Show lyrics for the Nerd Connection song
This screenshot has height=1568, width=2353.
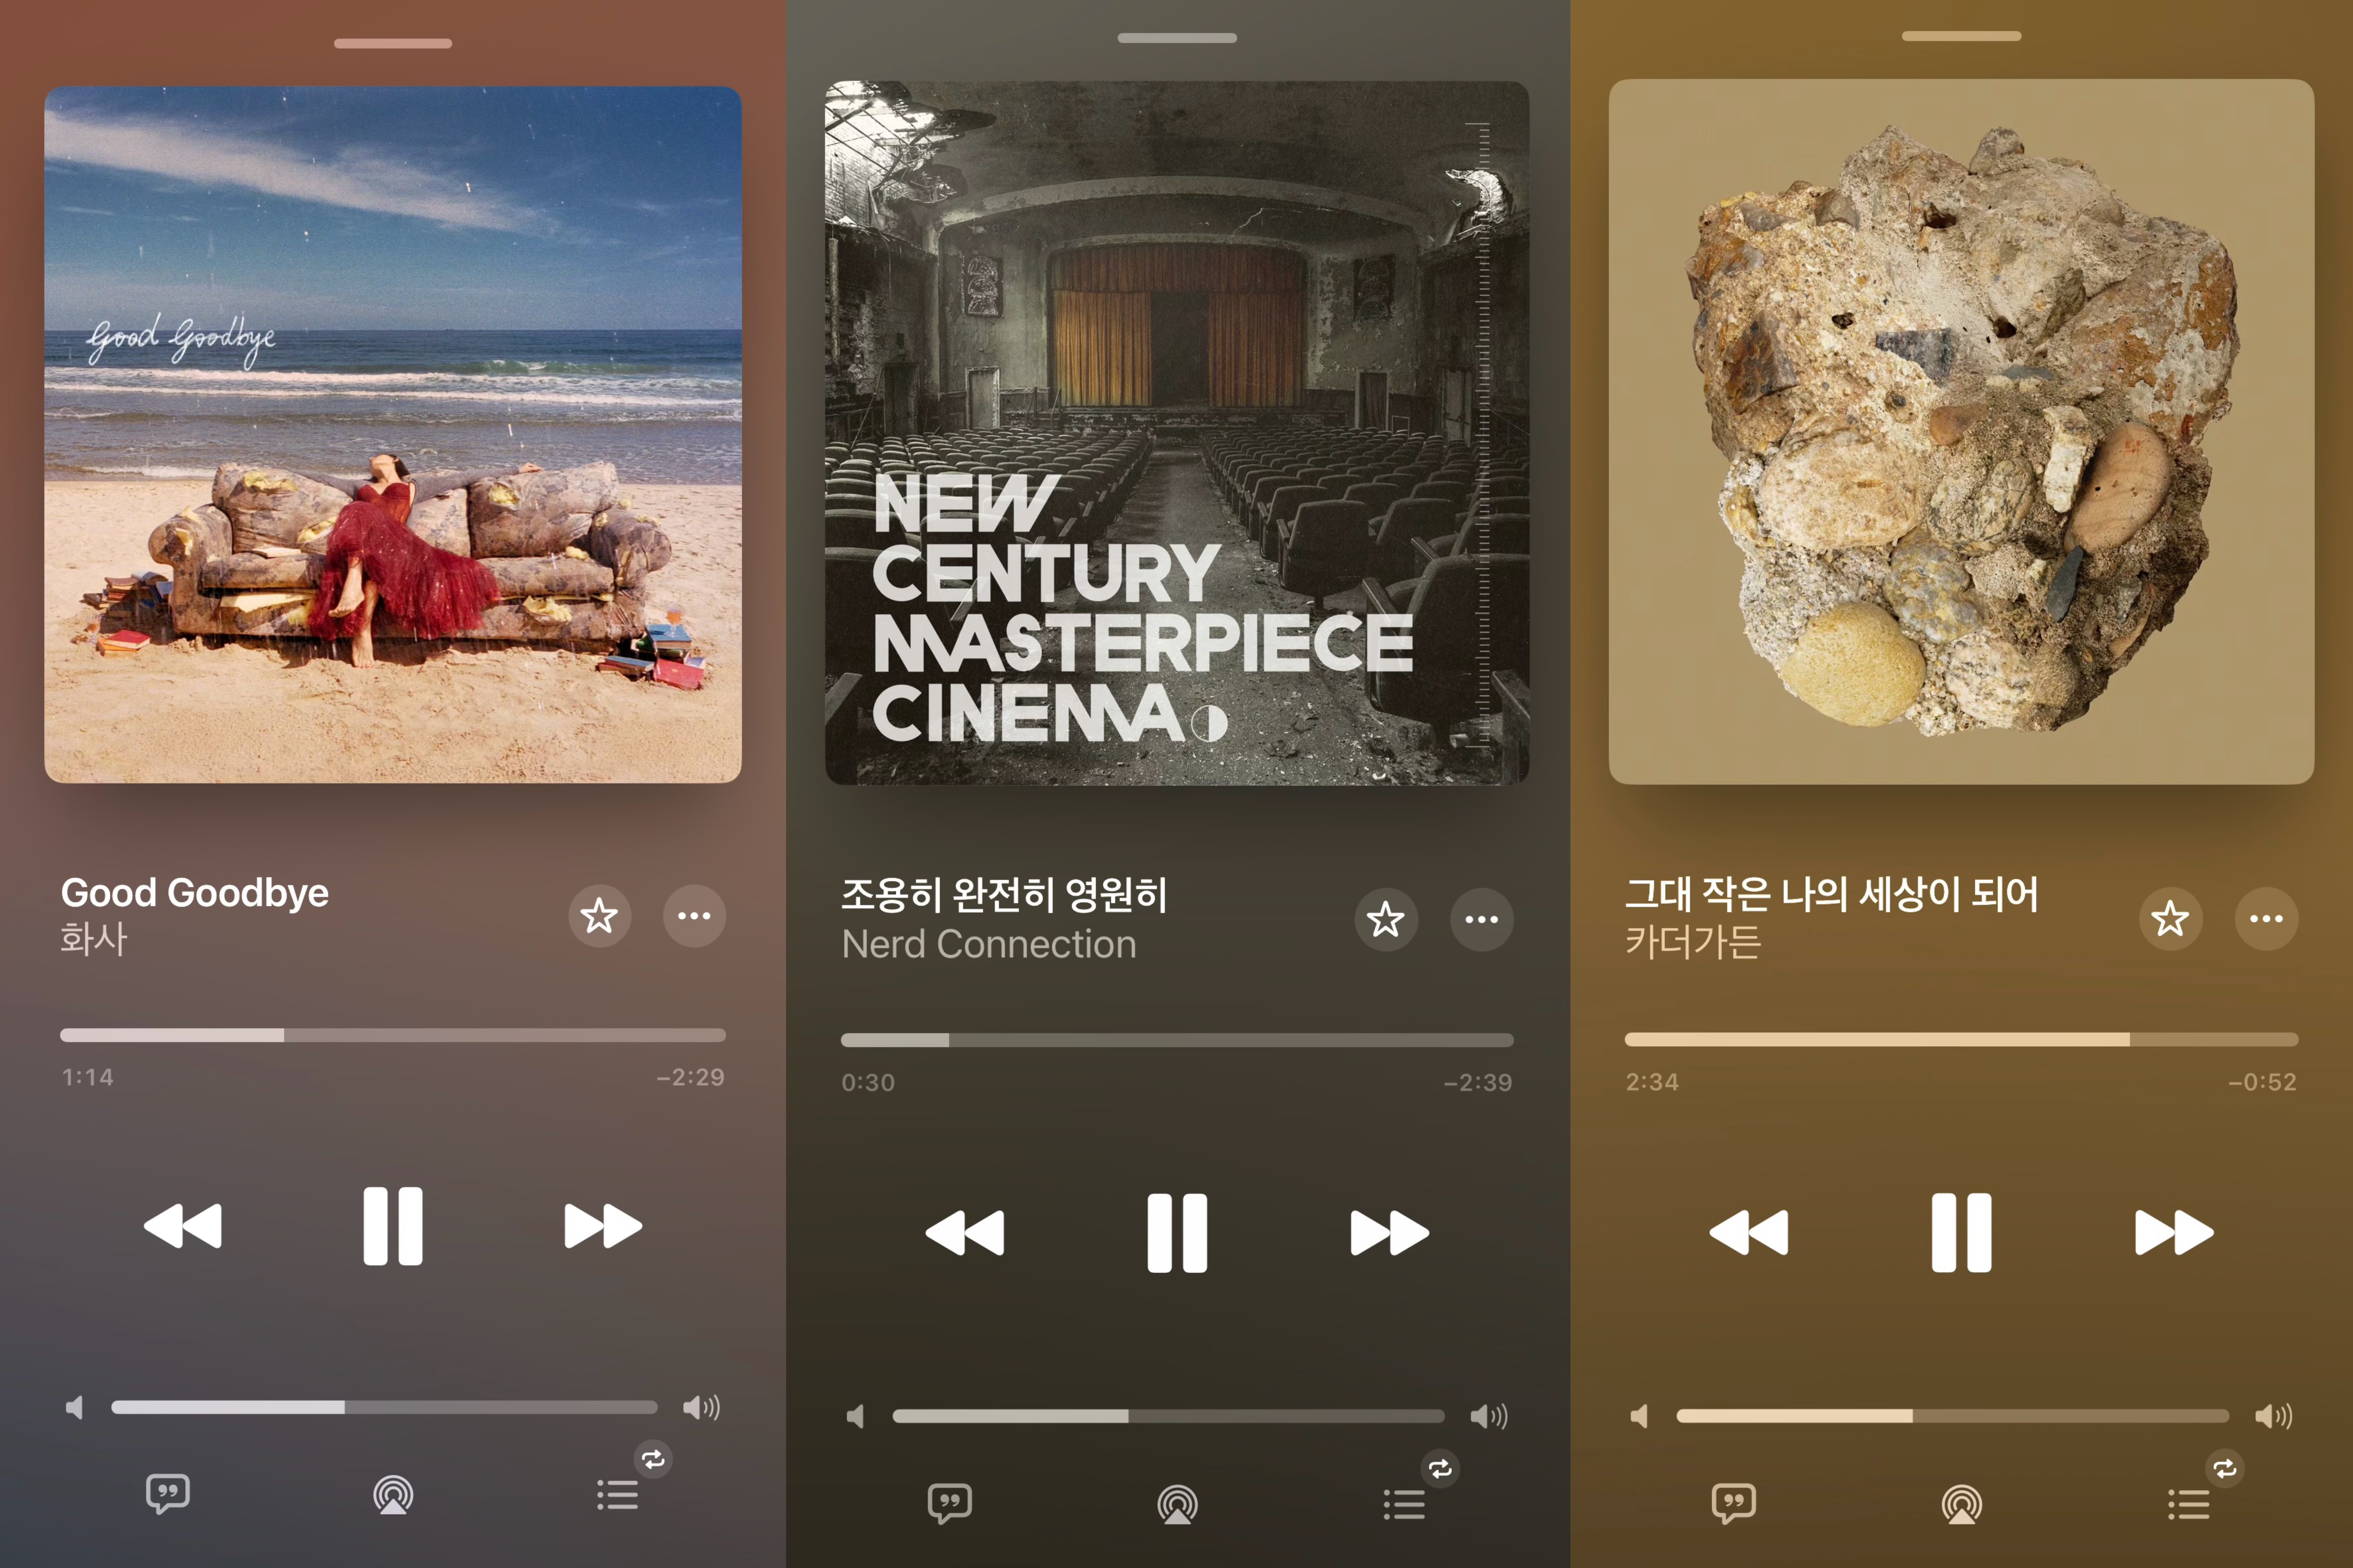tap(950, 1503)
